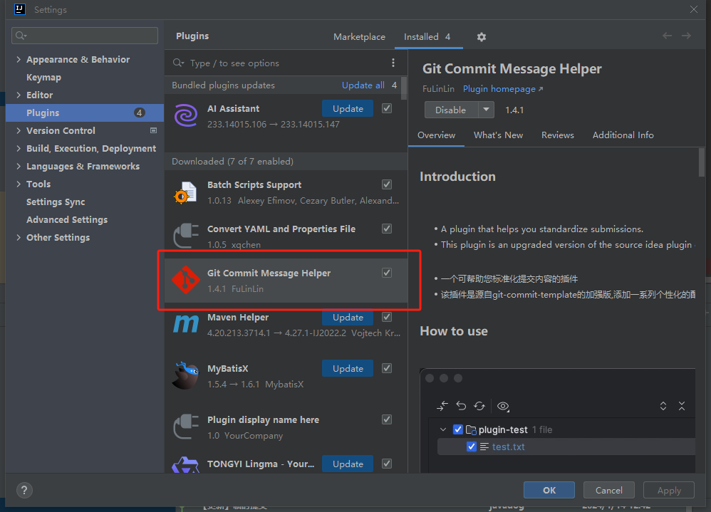Click the expand-collapse arrows in preview
Image resolution: width=711 pixels, height=512 pixels.
click(663, 406)
